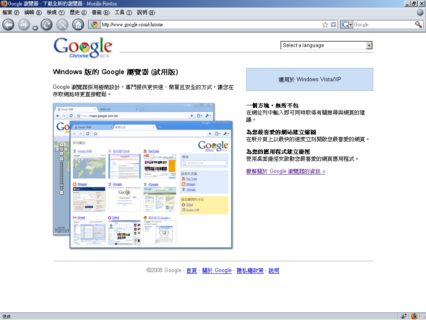Click the magnifying glass search icon
426x320 pixels.
[419, 25]
